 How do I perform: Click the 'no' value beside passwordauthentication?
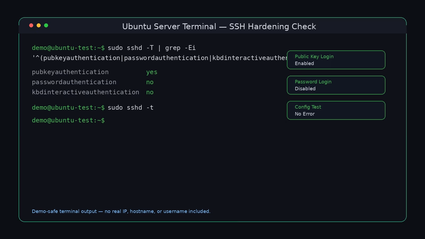pyautogui.click(x=150, y=82)
